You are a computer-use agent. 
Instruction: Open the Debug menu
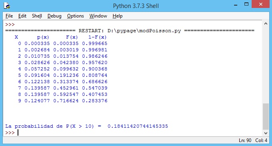[x=54, y=16]
